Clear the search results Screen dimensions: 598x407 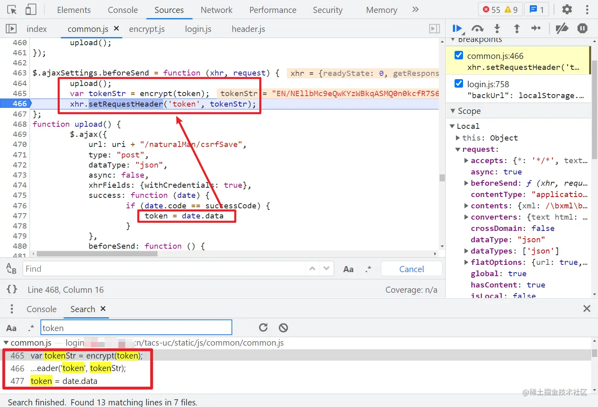pyautogui.click(x=284, y=327)
